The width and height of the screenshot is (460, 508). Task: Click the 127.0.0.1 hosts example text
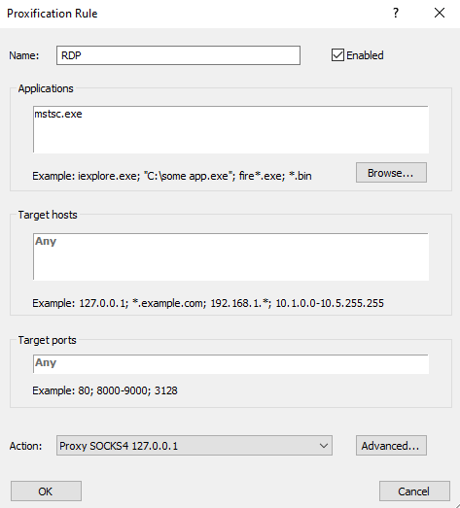(103, 303)
